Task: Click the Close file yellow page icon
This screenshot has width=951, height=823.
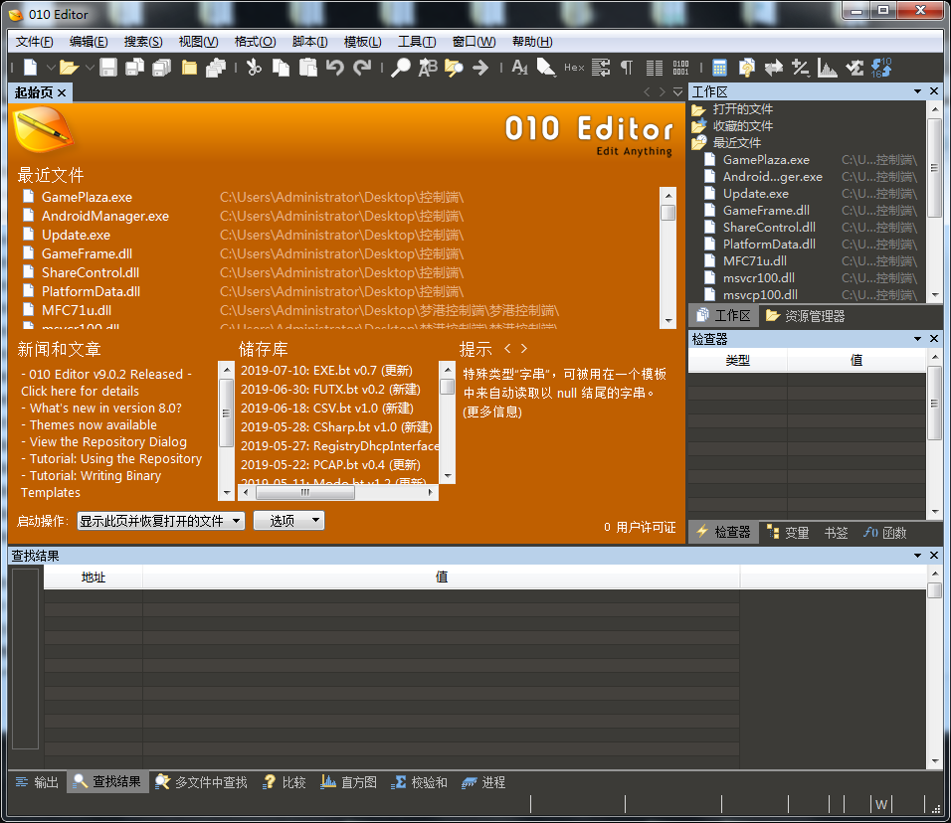Action: tap(189, 68)
